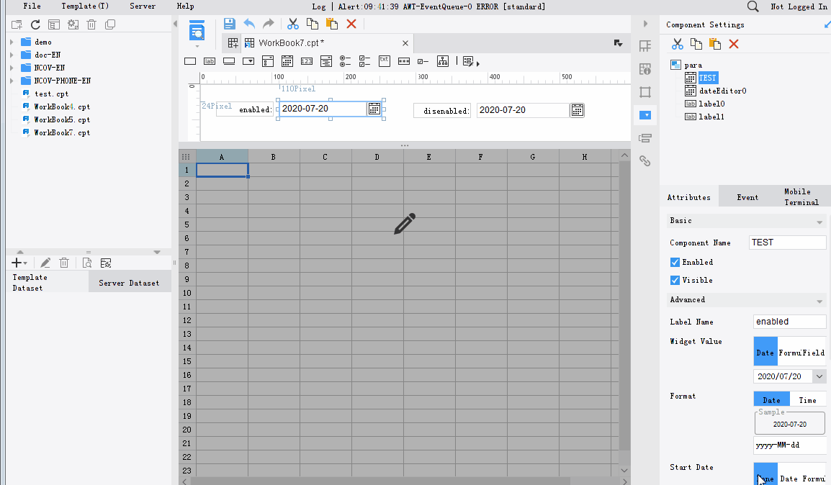Open the Server menu
This screenshot has width=831, height=485.
(x=143, y=6)
